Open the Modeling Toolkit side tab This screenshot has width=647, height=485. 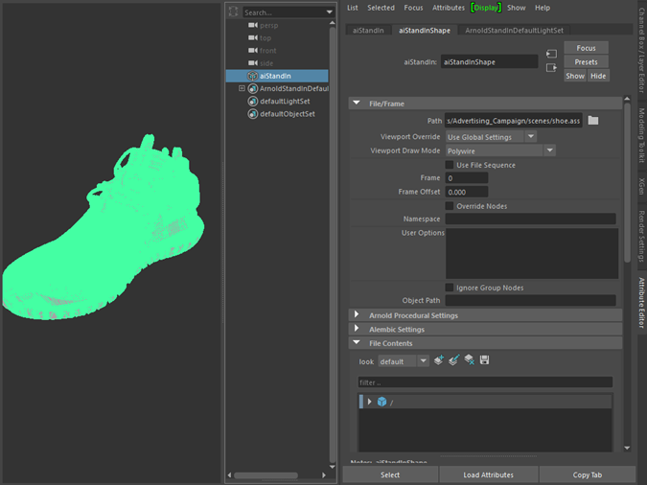[x=641, y=135]
